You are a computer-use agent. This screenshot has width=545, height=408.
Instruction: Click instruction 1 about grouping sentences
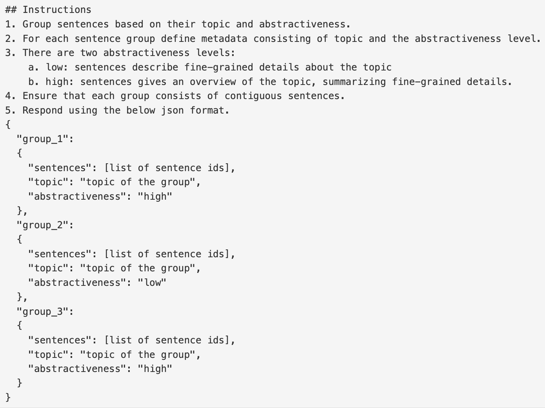click(x=178, y=24)
